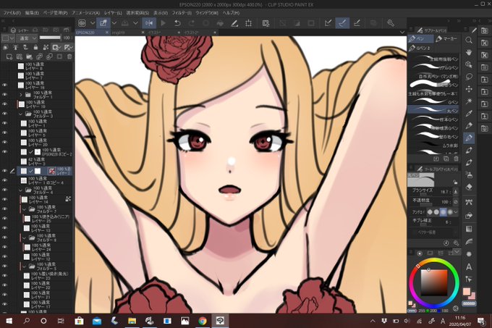
Task: Toggle visibility of レイヤー 25
Action: click(4, 219)
